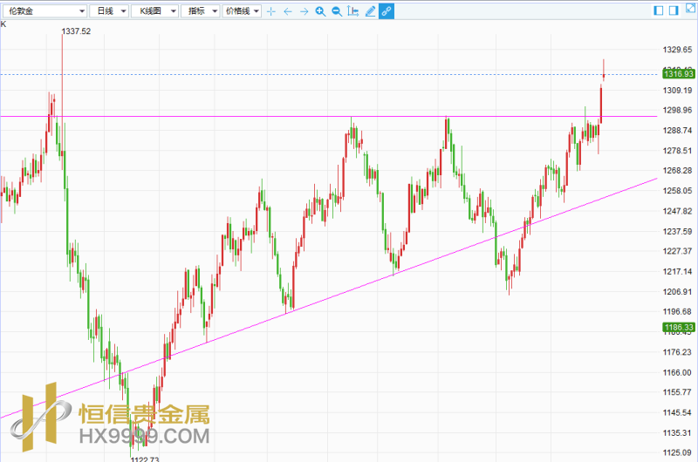Open the 日线 timeframe dropdown
This screenshot has width=698, height=462.
(110, 11)
